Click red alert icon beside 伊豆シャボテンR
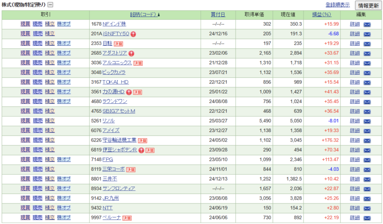383x224 pixels. [141, 150]
